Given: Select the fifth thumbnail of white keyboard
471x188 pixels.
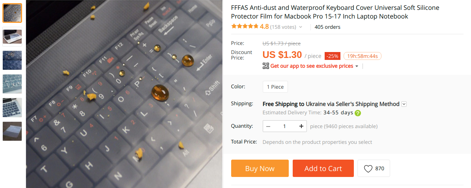Looking at the screenshot, I should (x=12, y=108).
